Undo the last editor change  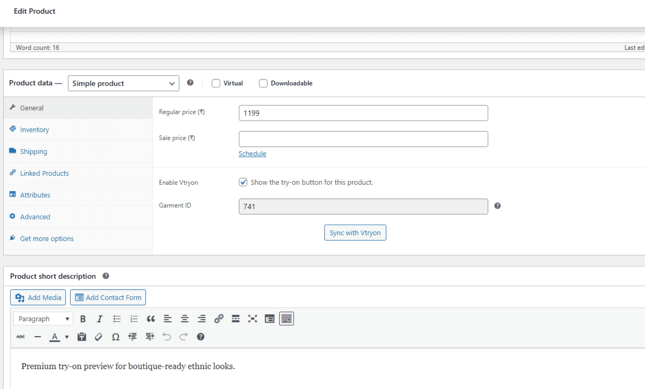click(x=166, y=337)
